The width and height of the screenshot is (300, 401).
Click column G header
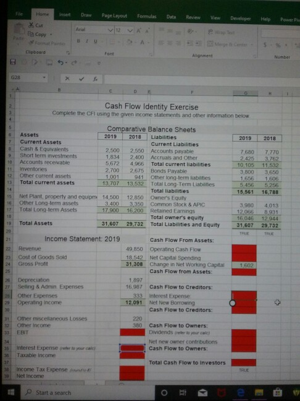tap(246, 93)
